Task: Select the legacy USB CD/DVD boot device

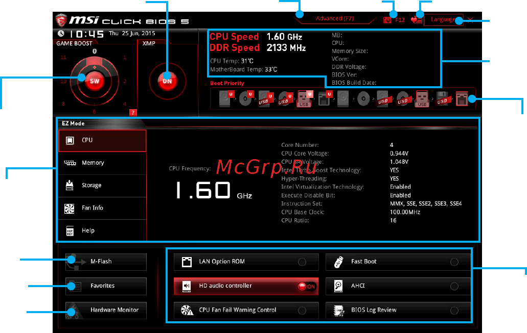Action: click(x=403, y=98)
